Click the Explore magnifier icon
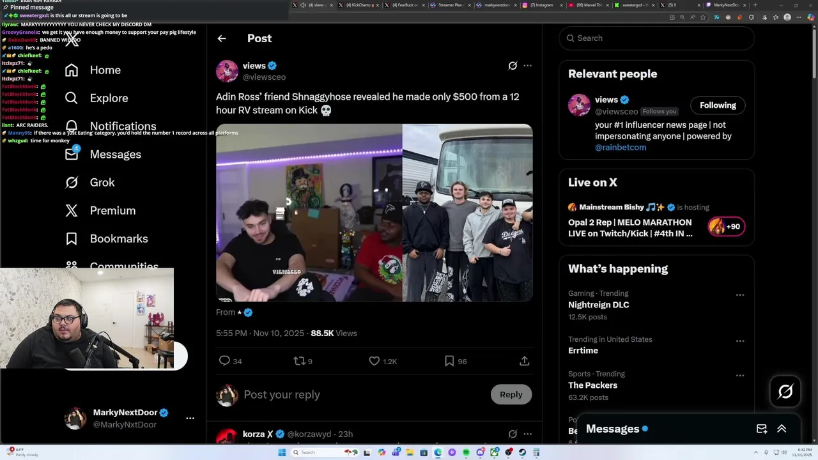The height and width of the screenshot is (460, 818). [72, 98]
